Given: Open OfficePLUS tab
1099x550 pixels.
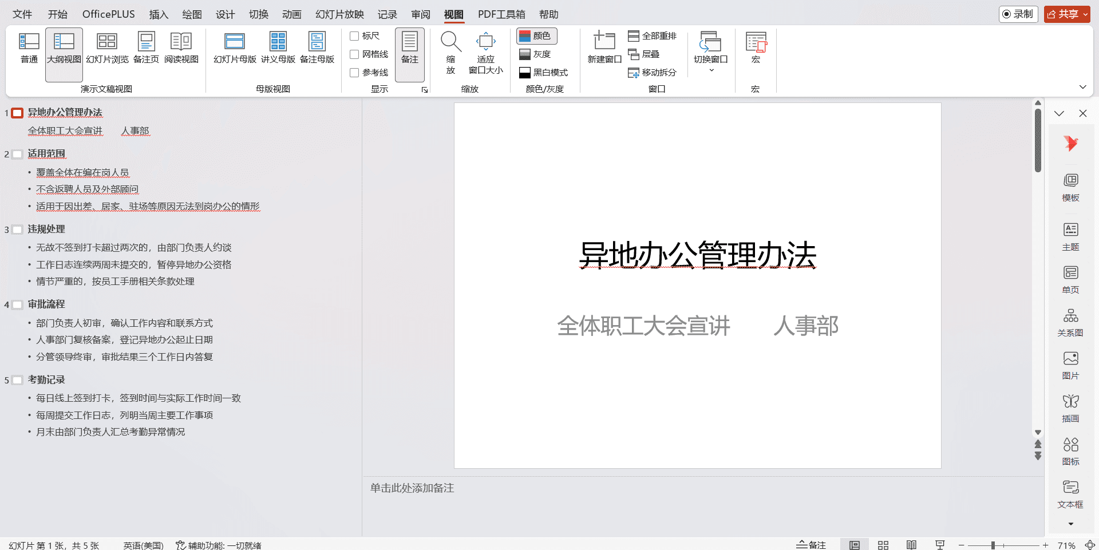Looking at the screenshot, I should 109,14.
